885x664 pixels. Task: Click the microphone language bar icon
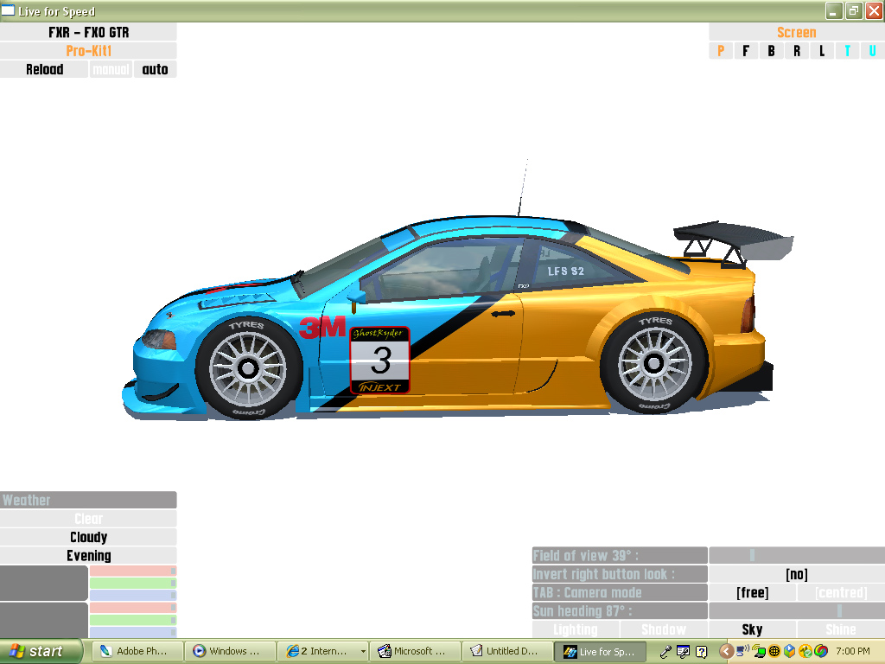(x=665, y=652)
